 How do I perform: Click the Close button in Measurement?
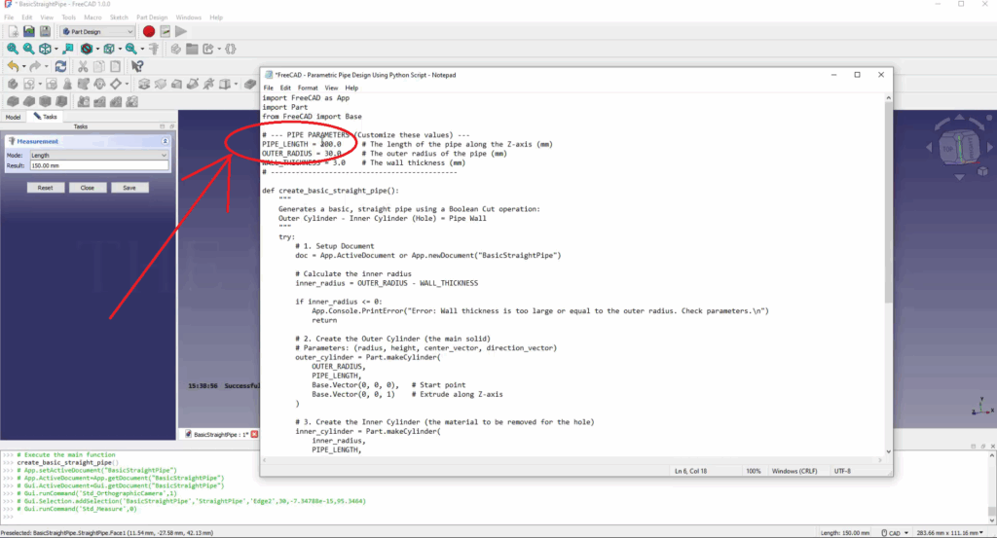point(87,188)
